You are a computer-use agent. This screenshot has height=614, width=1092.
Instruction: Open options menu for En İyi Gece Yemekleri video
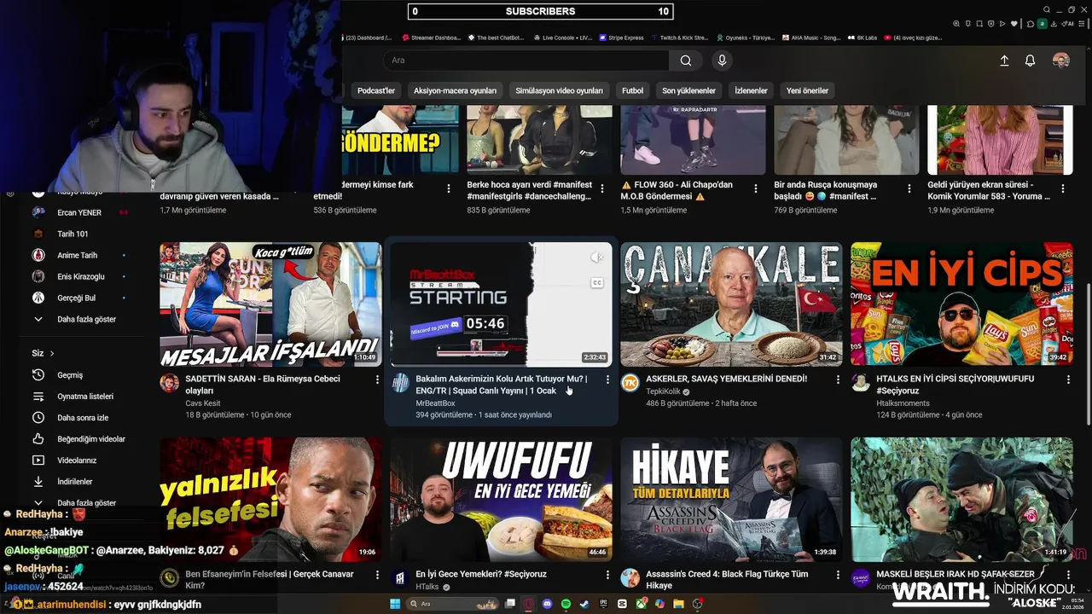(607, 576)
